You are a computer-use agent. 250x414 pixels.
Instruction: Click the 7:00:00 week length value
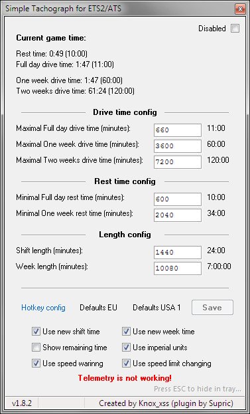point(219,266)
